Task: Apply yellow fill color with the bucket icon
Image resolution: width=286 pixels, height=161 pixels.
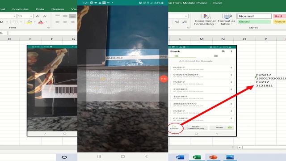Action: 29,22
